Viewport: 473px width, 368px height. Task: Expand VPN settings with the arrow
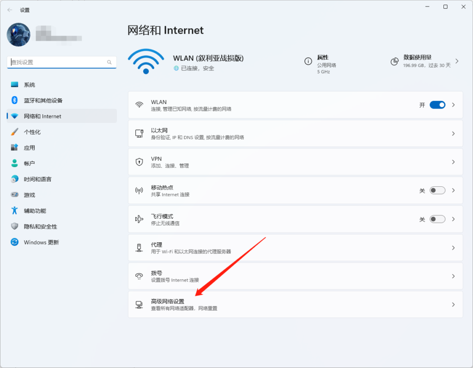453,162
